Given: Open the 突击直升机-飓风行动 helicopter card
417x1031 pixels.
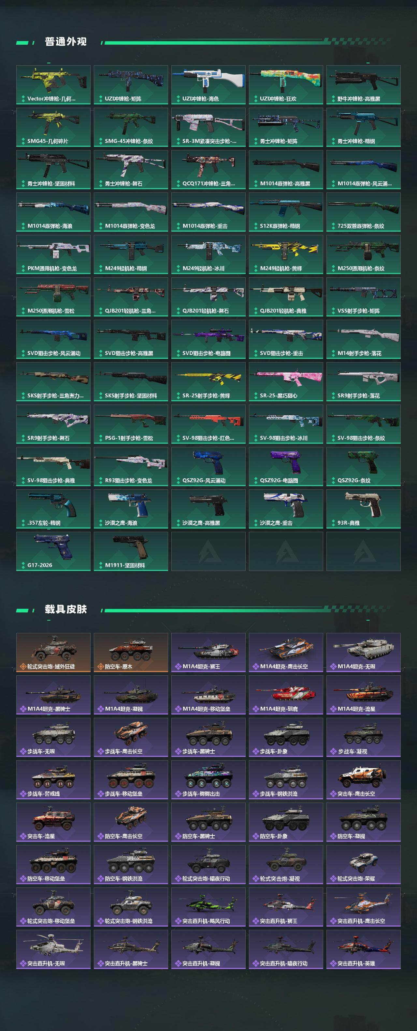Looking at the screenshot, I should point(208,907).
